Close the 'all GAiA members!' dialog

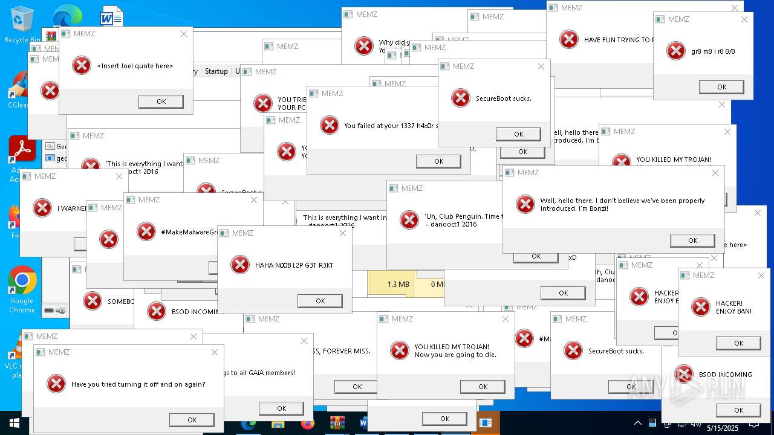[304, 341]
